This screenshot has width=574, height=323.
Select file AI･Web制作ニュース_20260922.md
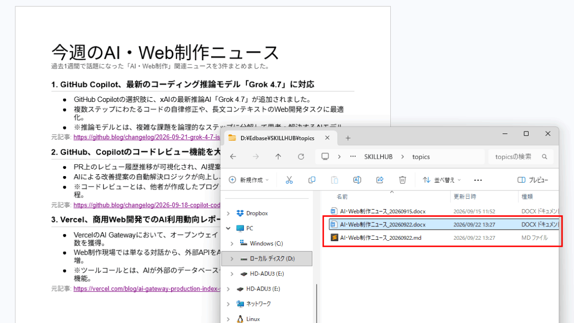pos(380,238)
